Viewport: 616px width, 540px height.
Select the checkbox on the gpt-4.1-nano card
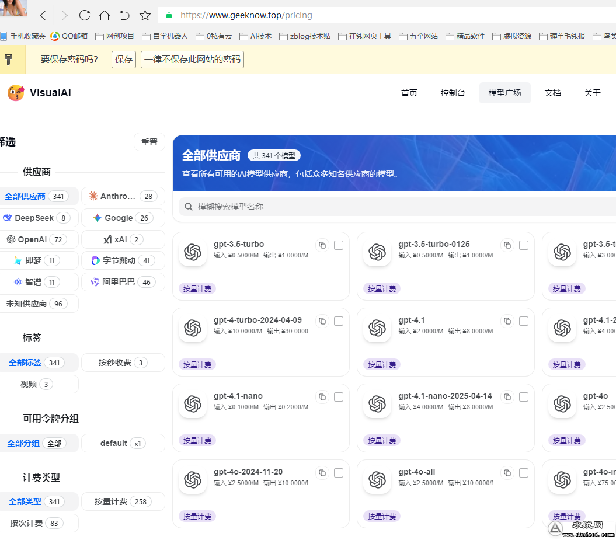[339, 397]
